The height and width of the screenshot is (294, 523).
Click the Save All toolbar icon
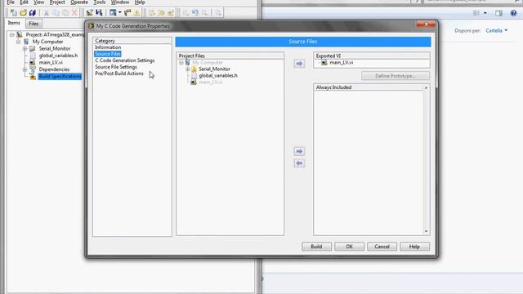pos(33,13)
